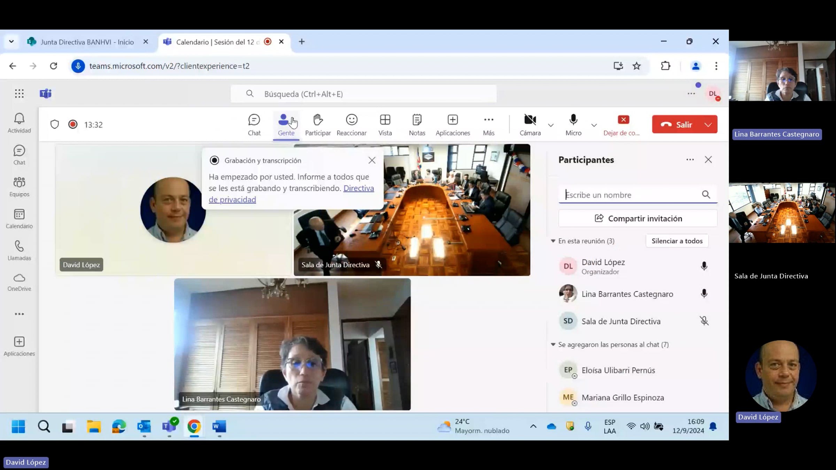836x470 pixels.
Task: Open the tab search dropdown
Action: tap(11, 42)
